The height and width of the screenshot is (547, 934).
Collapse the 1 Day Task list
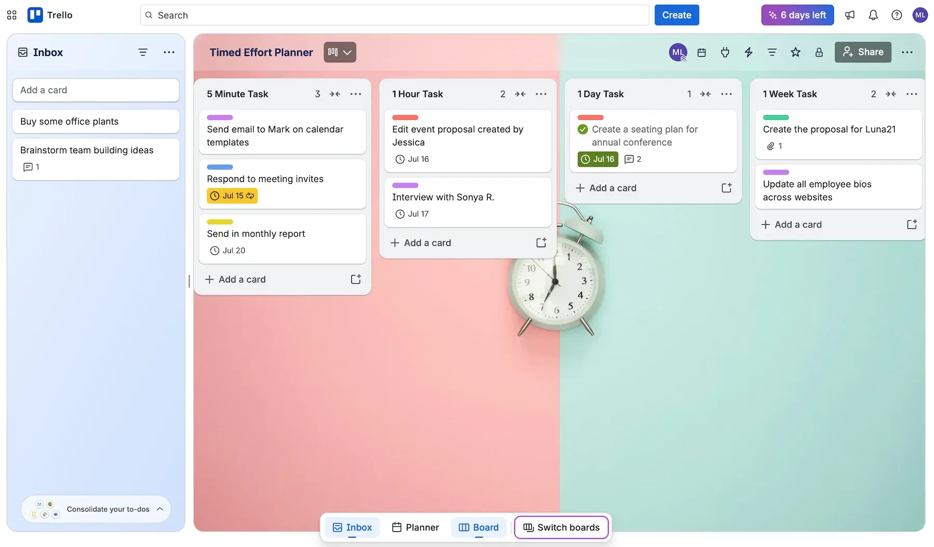point(705,94)
